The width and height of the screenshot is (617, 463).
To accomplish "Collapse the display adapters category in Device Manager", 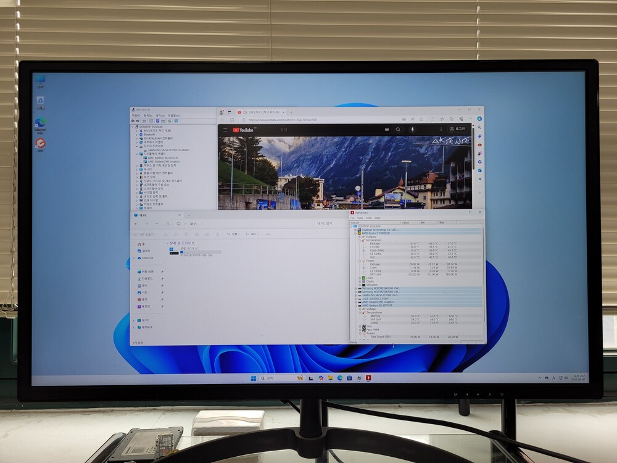I will pos(137,154).
